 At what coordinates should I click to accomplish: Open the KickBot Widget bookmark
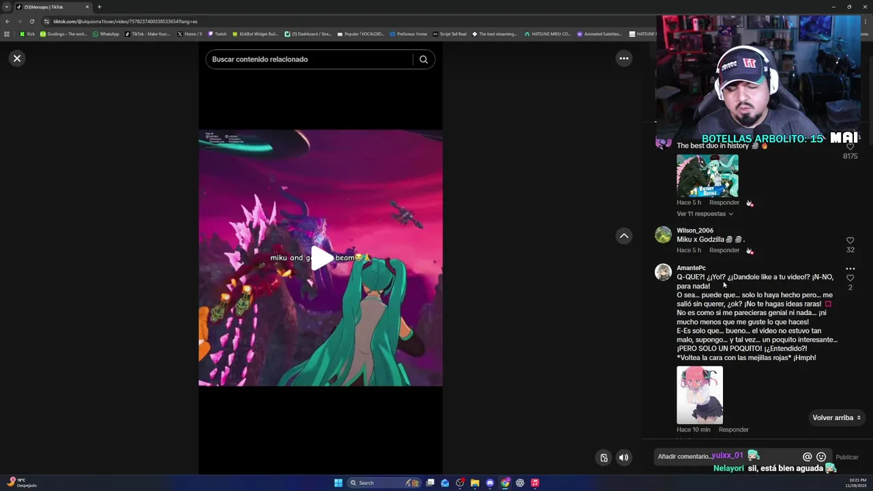point(255,33)
